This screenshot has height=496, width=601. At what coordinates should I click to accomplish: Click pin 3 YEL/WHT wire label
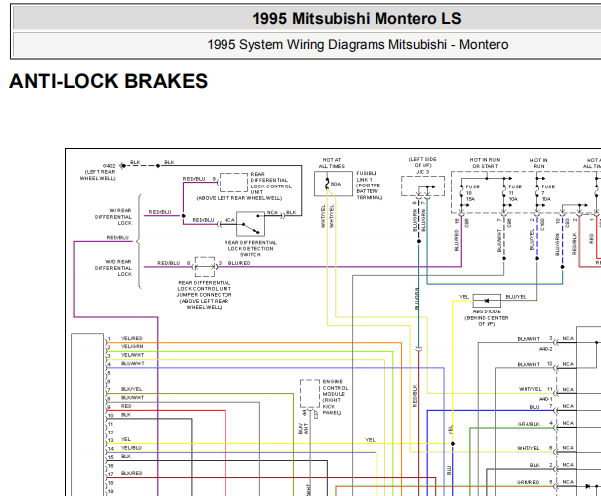(133, 355)
